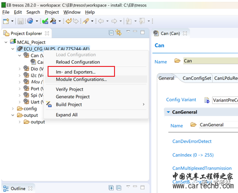Open the Edit menu
238x193 pixels.
tap(18, 12)
